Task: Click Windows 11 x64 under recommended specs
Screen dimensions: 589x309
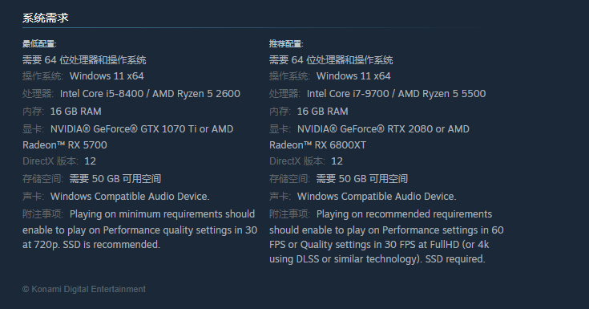Action: [353, 76]
